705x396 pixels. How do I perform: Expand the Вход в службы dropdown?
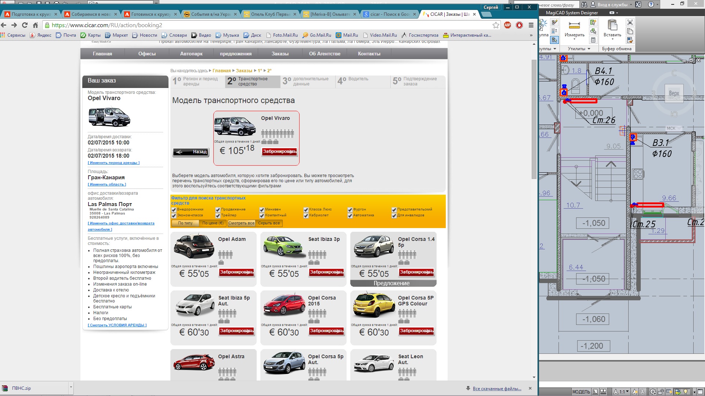click(x=631, y=5)
